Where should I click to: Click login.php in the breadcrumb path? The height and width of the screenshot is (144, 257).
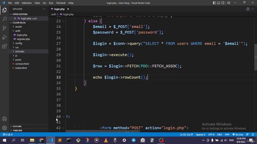point(68,14)
